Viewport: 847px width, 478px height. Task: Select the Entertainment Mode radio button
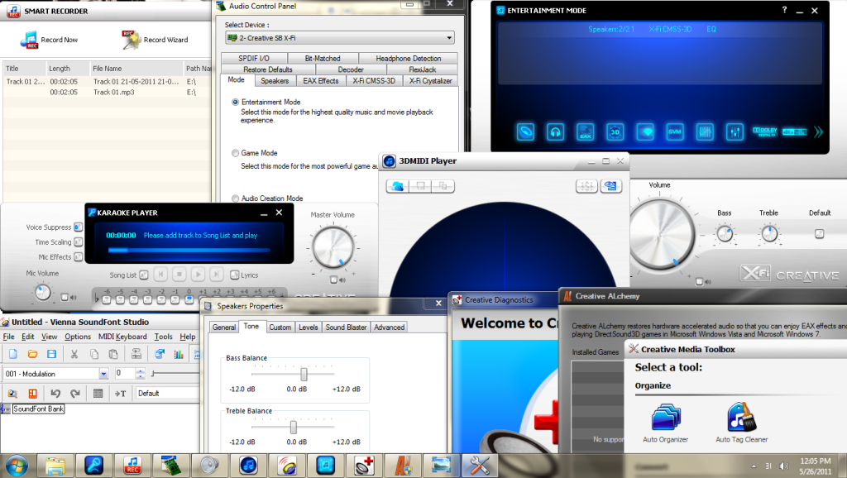click(235, 102)
